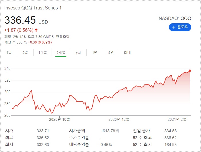This screenshot has height=152, width=201.
Task: Select the 최대 time range tab
Action: click(x=127, y=52)
